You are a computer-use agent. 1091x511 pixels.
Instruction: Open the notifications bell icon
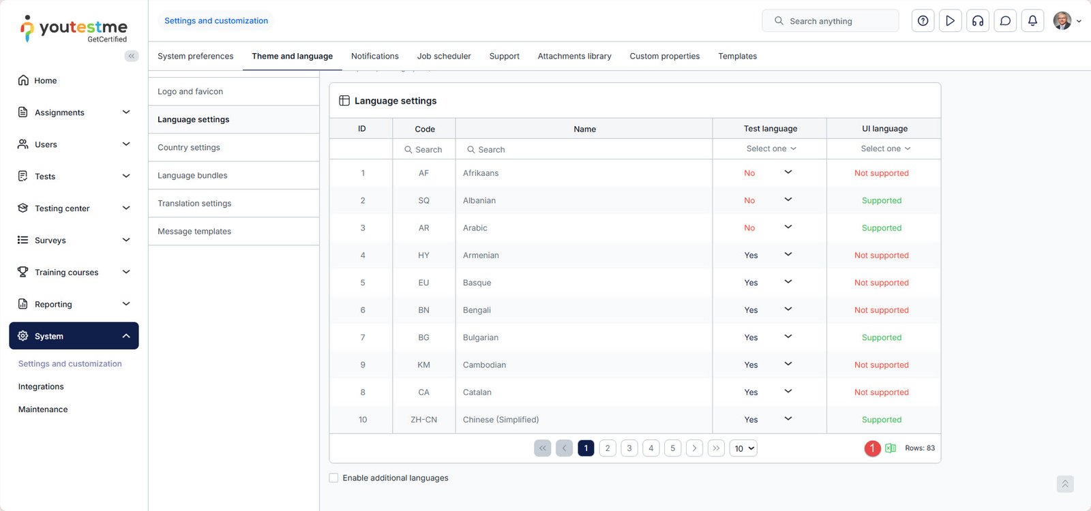pos(1032,21)
